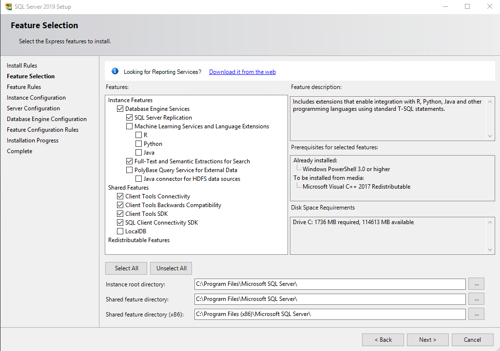Open the Server Configuration step

pos(33,108)
